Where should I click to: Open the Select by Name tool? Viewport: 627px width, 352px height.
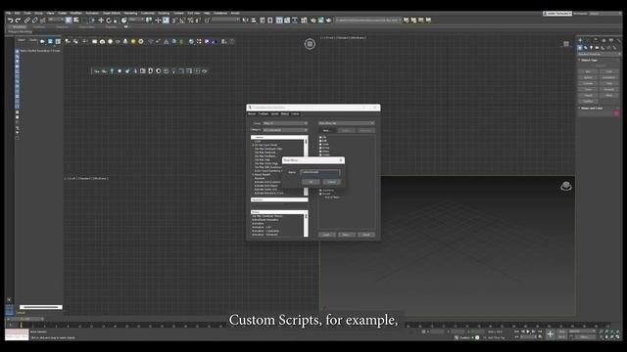click(x=76, y=20)
